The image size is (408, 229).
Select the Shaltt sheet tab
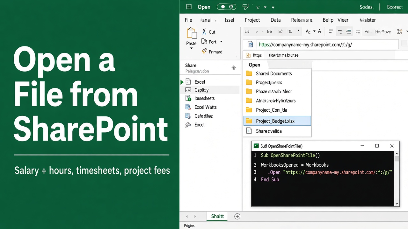tap(217, 216)
